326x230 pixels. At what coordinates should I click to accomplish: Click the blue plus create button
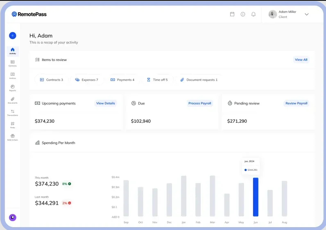[x=13, y=36]
